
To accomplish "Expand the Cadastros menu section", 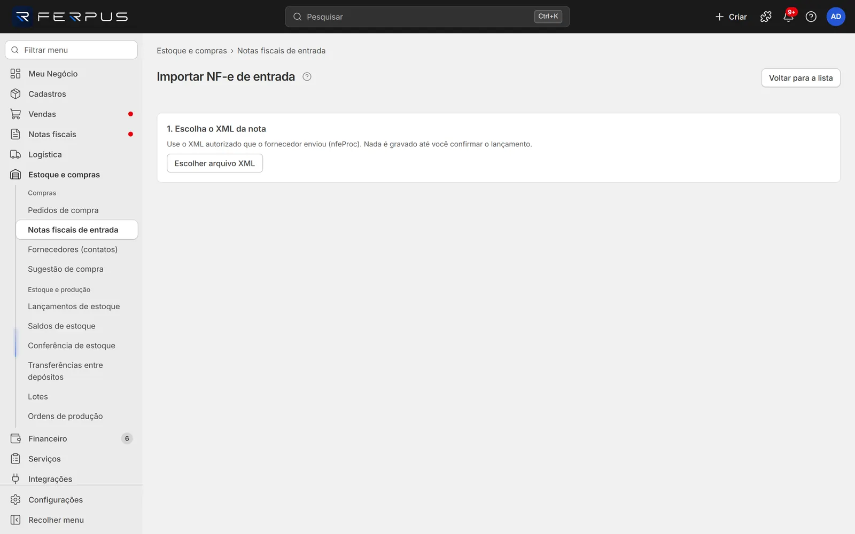I will tap(71, 94).
